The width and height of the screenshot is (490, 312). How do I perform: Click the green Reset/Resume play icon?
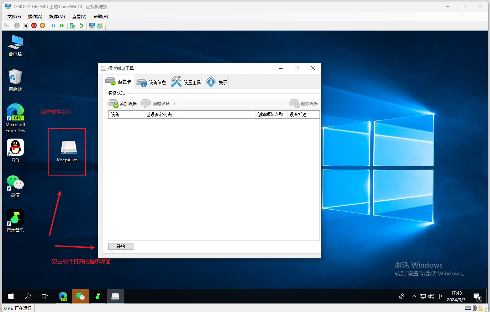tap(62, 26)
